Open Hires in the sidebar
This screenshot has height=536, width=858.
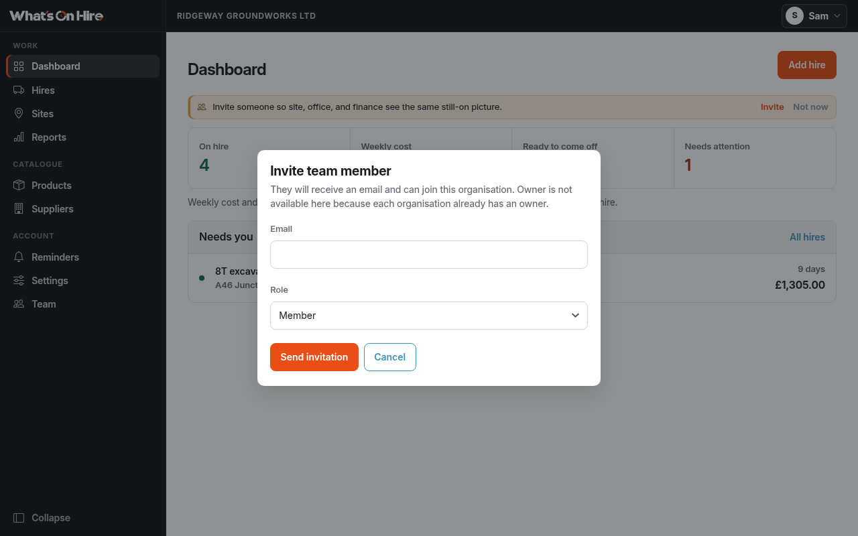click(83, 90)
